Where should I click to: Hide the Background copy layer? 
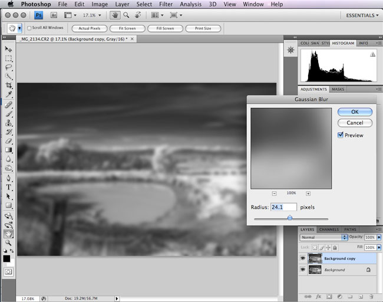pyautogui.click(x=303, y=258)
